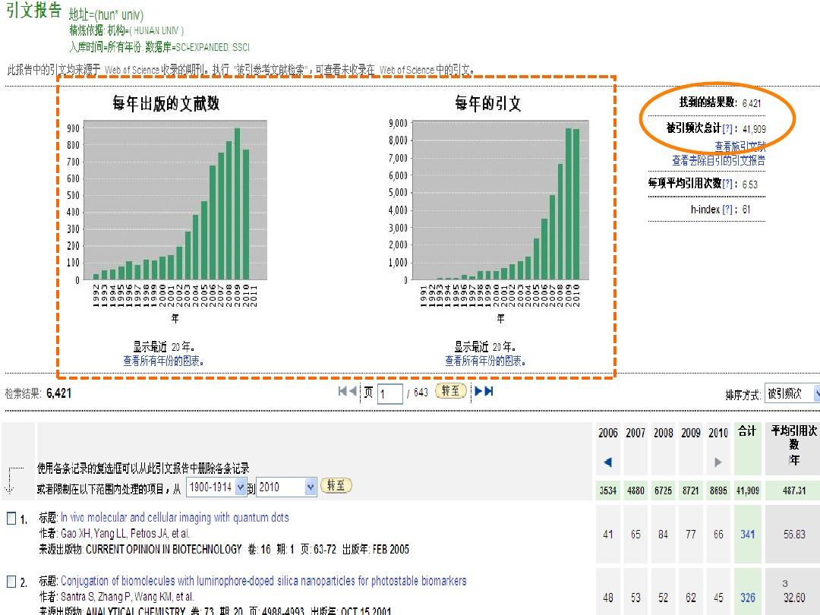Click the page number input field
Viewport: 820px width, 615px height.
coord(389,393)
